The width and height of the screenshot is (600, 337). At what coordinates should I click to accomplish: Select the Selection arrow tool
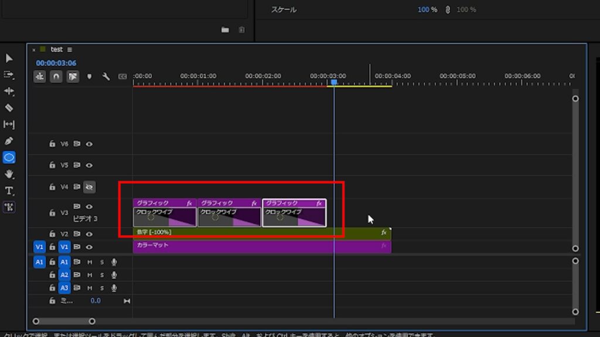coord(9,58)
